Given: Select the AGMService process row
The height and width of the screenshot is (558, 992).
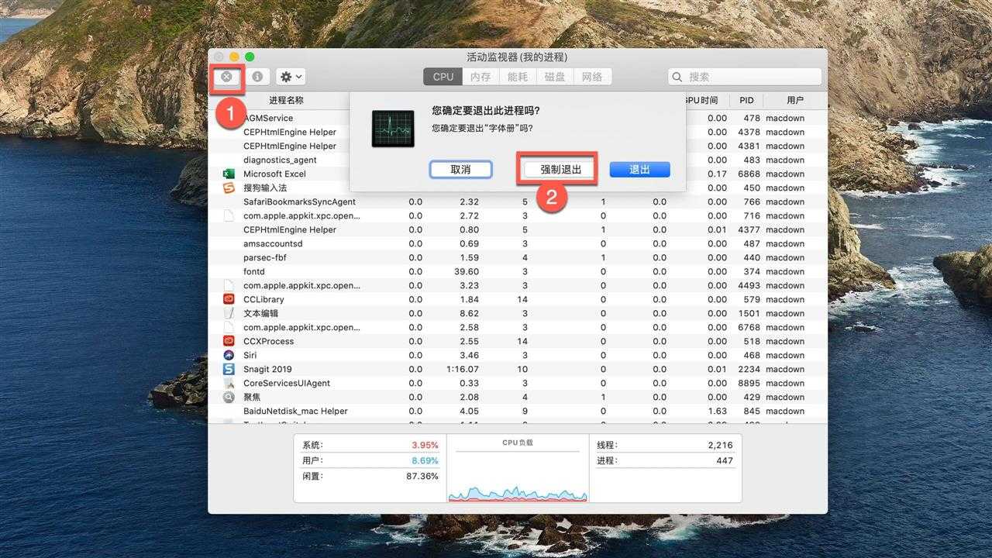Looking at the screenshot, I should tap(518, 118).
